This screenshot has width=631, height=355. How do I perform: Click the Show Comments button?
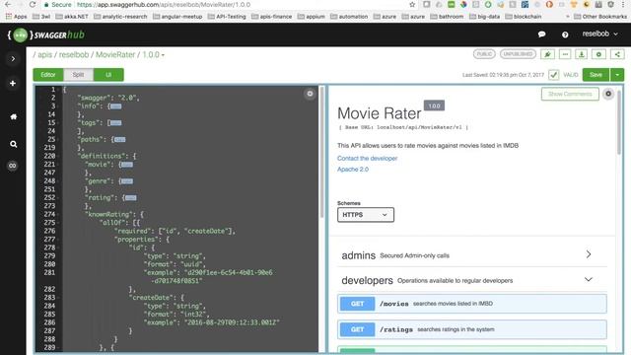point(570,94)
